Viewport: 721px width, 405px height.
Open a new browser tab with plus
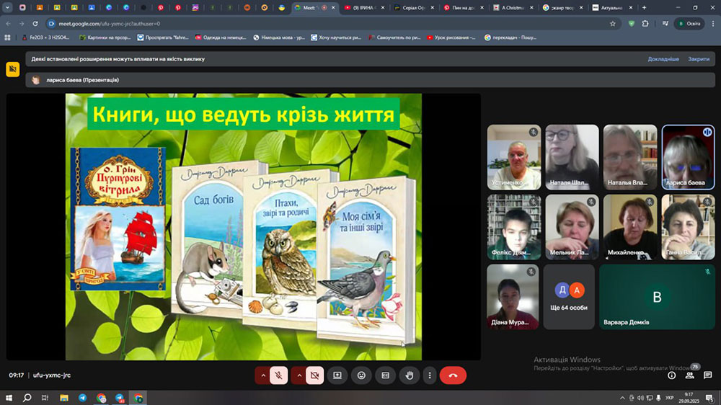644,7
